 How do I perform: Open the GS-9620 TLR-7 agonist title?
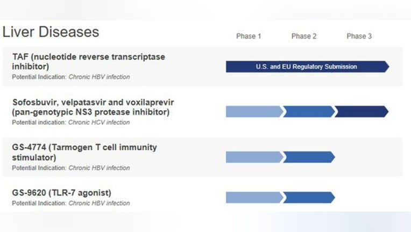coord(62,193)
